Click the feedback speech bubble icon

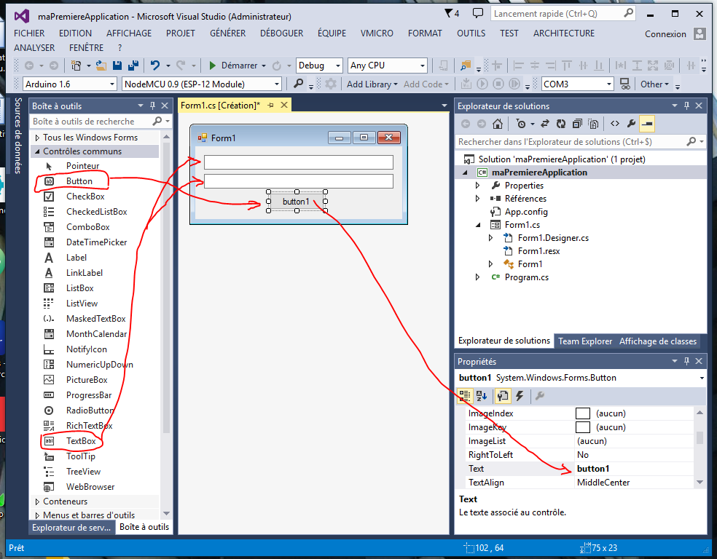pos(477,14)
